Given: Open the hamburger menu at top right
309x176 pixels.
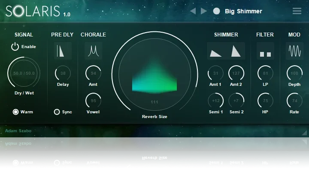Looking at the screenshot, I should [297, 11].
